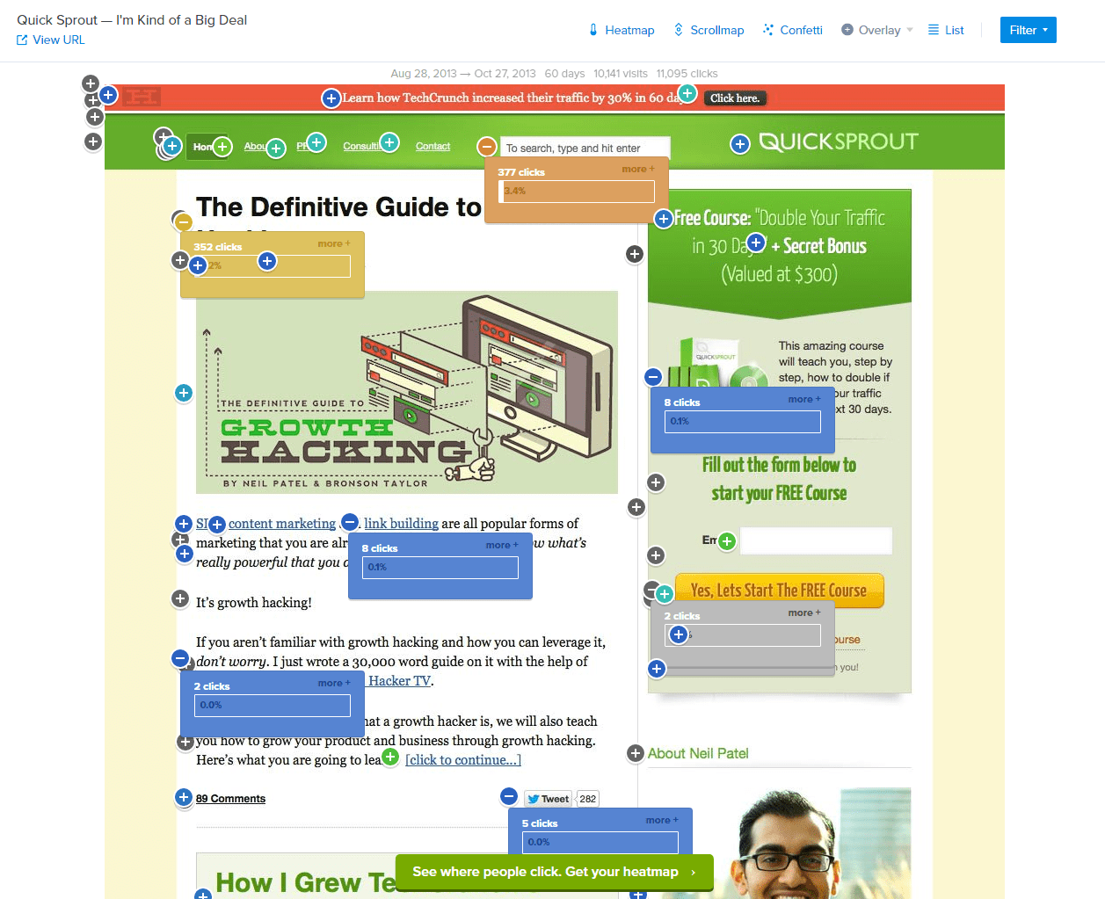Switch to the Heatmap view
The width and height of the screenshot is (1105, 899).
(x=622, y=30)
